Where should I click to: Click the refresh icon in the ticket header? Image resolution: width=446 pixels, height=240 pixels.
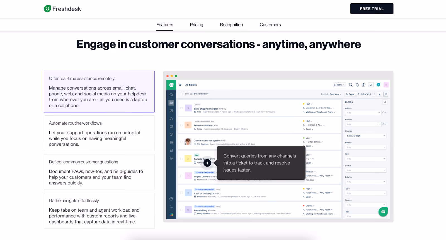371,85
